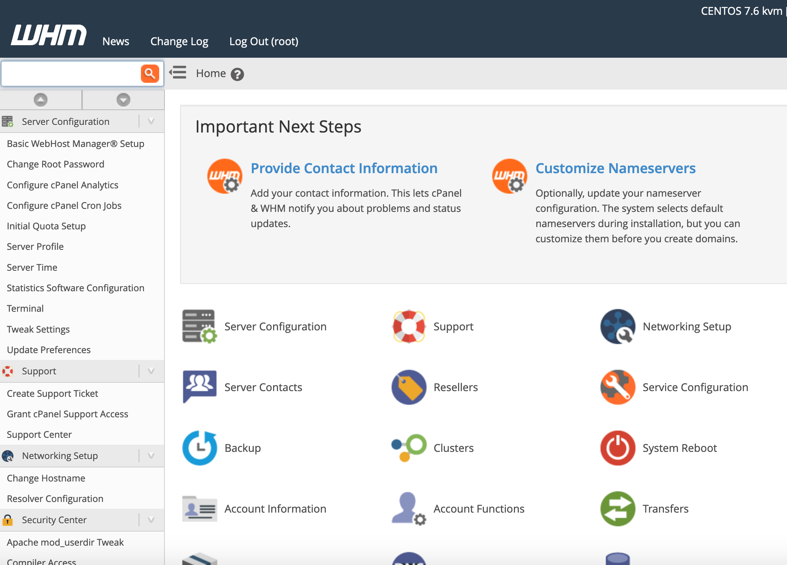Click the Security Center padlock icon
This screenshot has height=565, width=787.
click(x=8, y=520)
